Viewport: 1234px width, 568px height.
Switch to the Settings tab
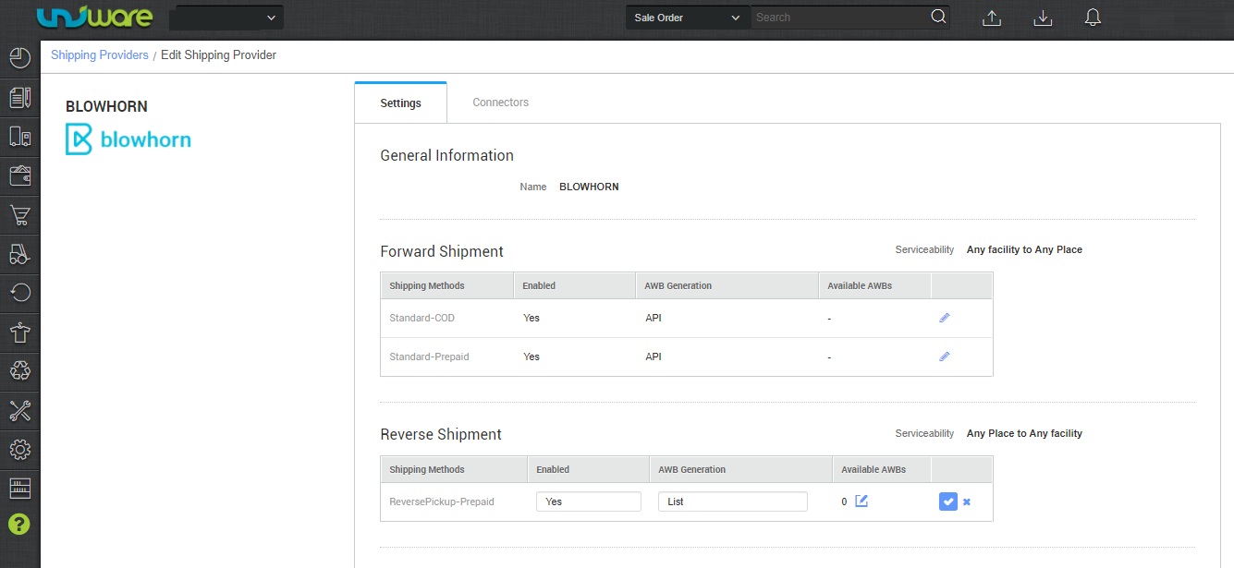401,103
